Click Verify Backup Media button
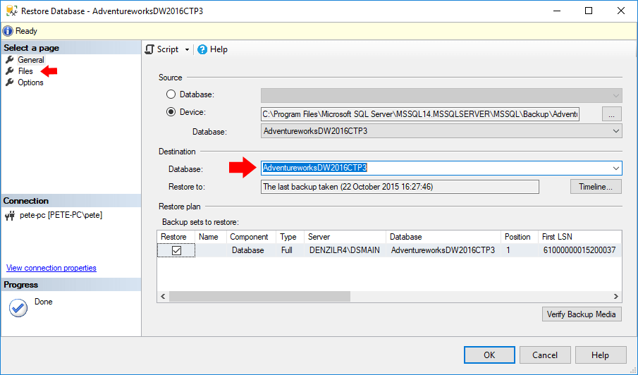Image resolution: width=638 pixels, height=375 pixels. coord(582,314)
